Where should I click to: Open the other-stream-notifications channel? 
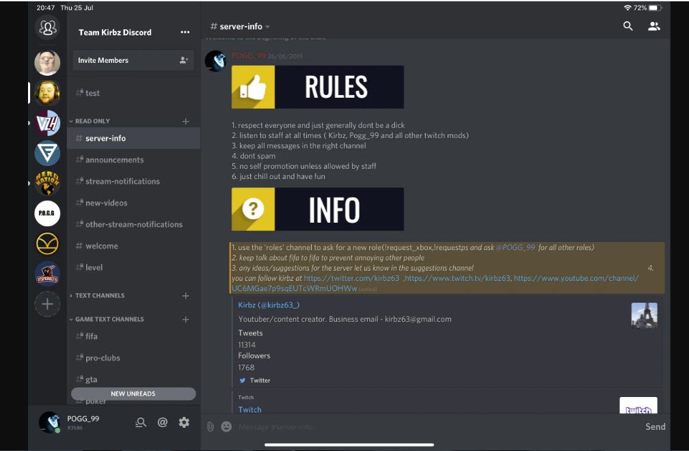click(x=133, y=224)
